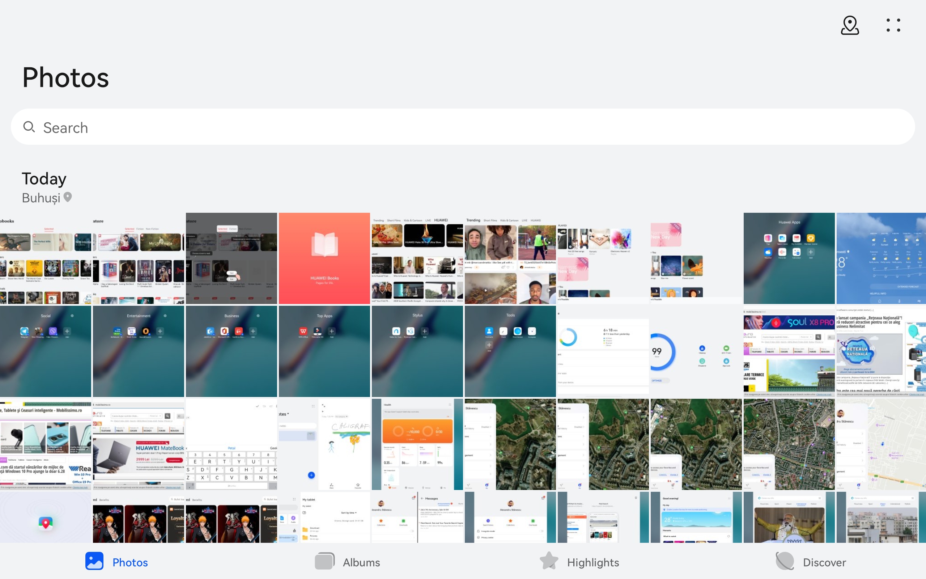This screenshot has height=579, width=926.
Task: Open the map view location icon
Action: (850, 25)
